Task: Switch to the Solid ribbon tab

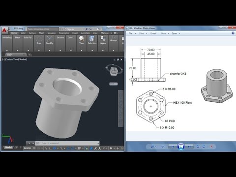Action: [23, 33]
